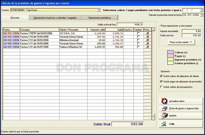Enable Incluir cobros de presupuestos

(x=162, y=87)
